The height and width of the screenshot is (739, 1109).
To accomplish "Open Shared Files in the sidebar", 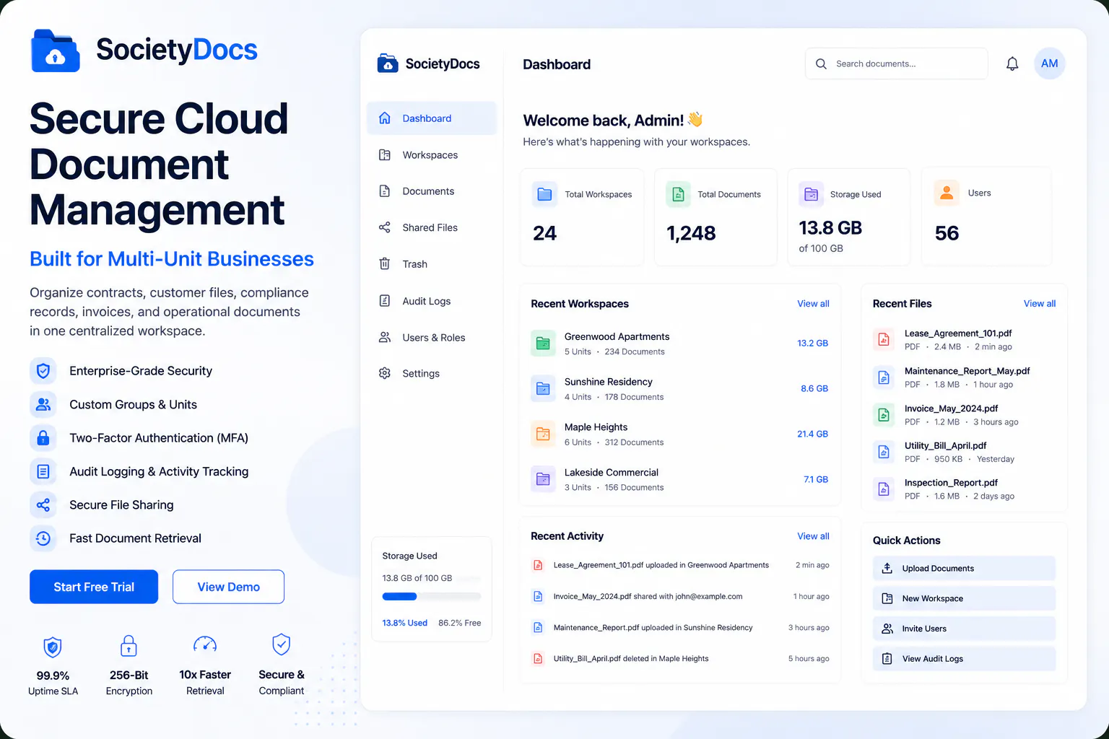I will click(432, 227).
